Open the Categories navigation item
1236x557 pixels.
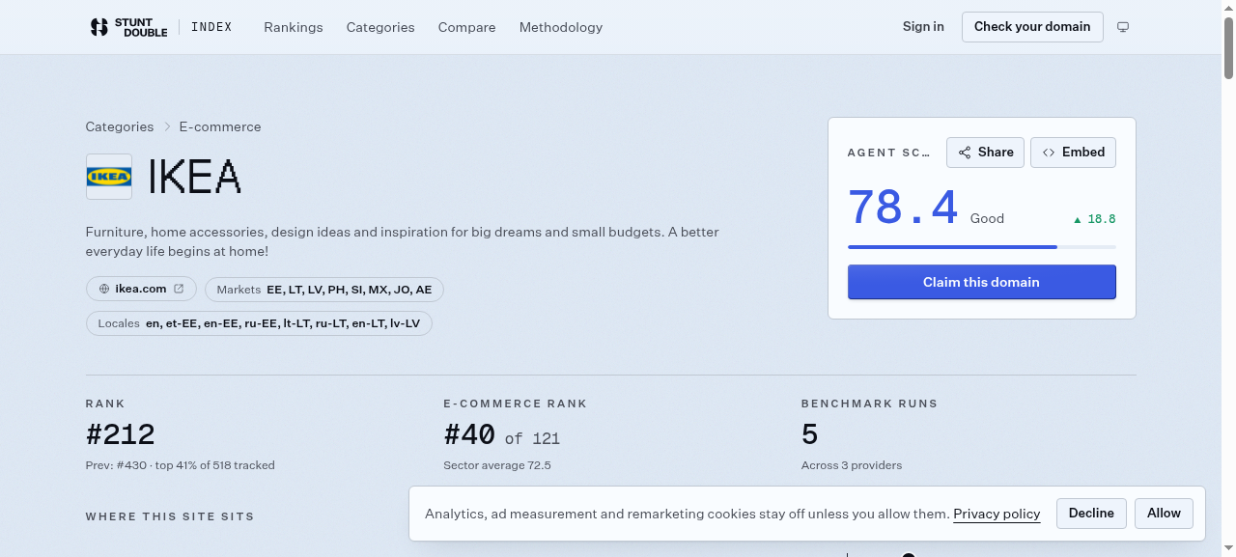[x=380, y=27]
